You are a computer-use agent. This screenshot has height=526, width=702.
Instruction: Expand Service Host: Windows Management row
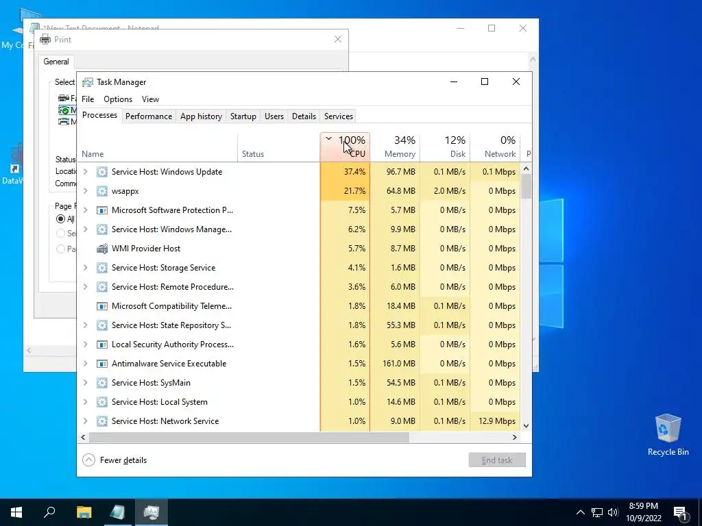tap(86, 229)
